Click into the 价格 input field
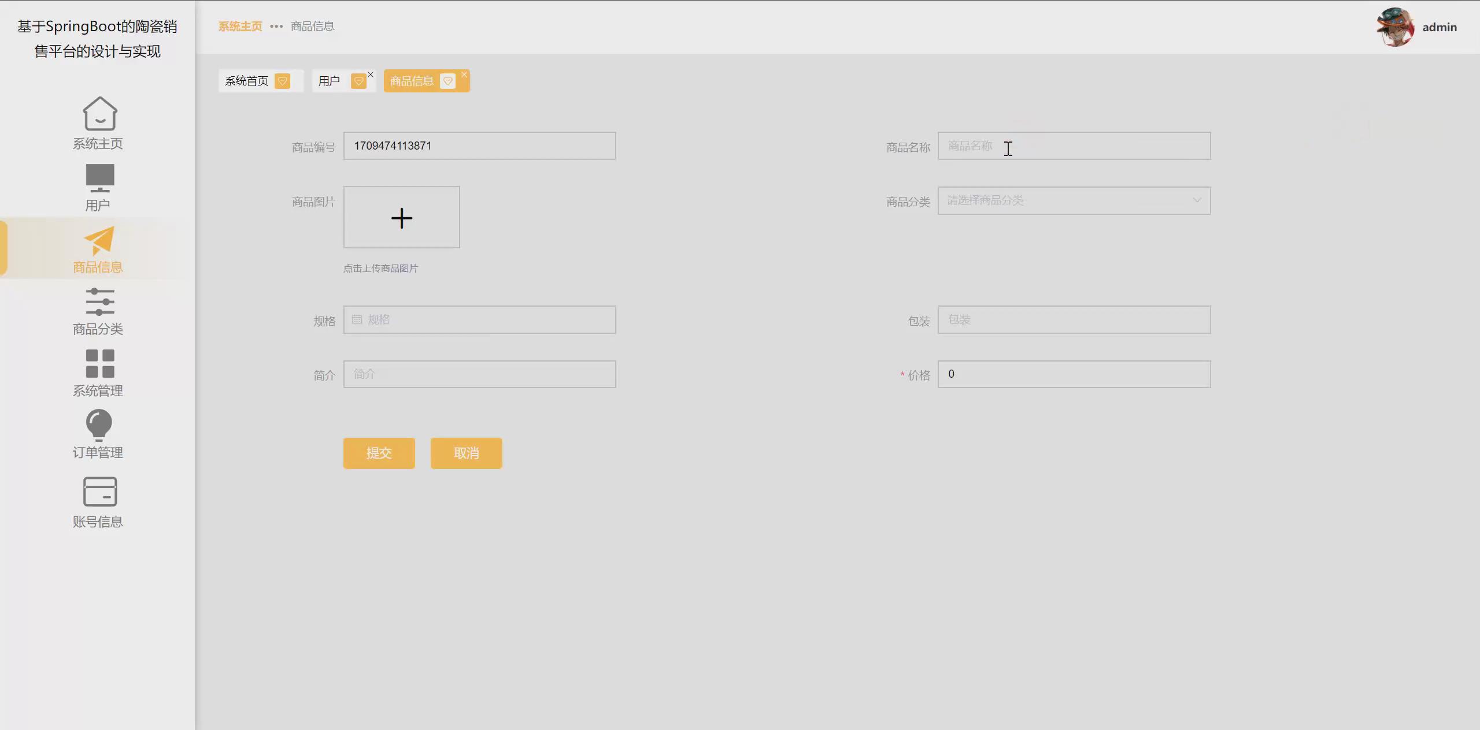Viewport: 1480px width, 730px height. point(1074,374)
